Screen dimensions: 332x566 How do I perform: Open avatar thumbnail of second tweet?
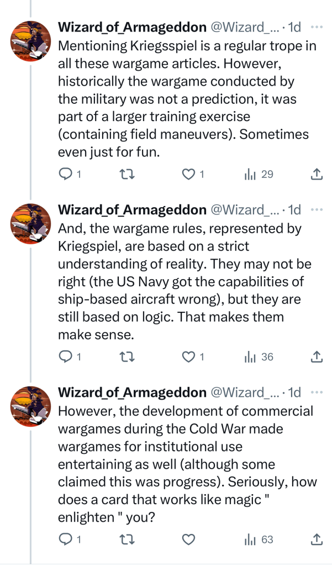pos(31,223)
